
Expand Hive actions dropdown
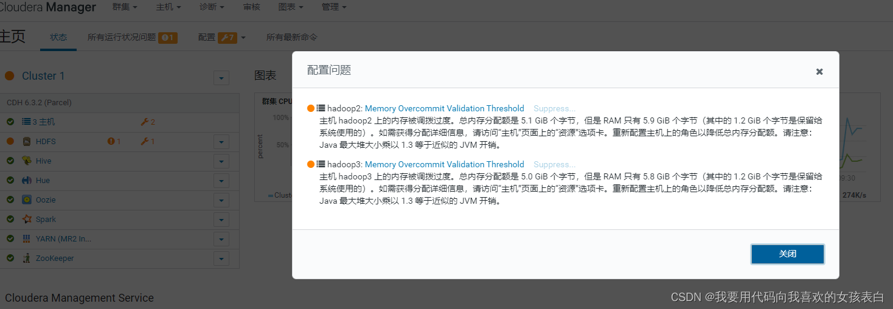pyautogui.click(x=221, y=161)
